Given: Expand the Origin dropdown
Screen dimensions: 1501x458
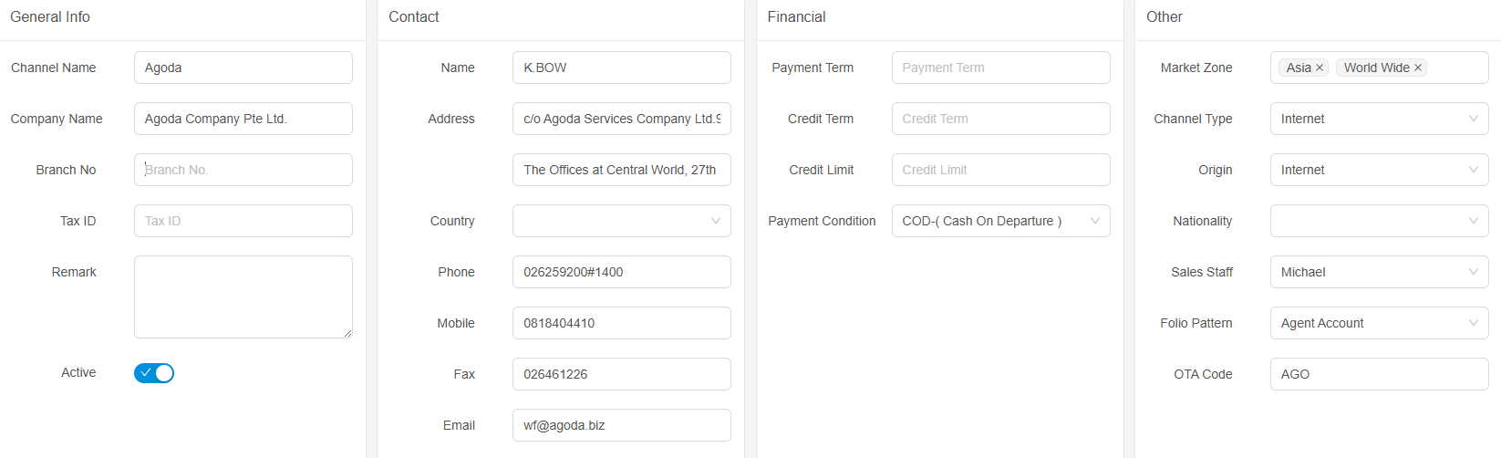Looking at the screenshot, I should pyautogui.click(x=1379, y=170).
